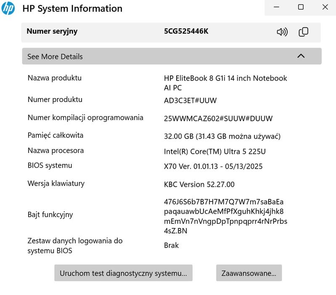Click the product number AD3C3ET#UUW

[190, 100]
